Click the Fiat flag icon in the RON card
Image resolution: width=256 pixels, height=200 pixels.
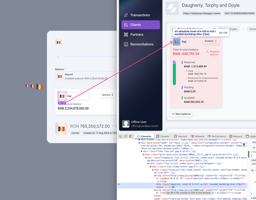pyautogui.click(x=62, y=96)
